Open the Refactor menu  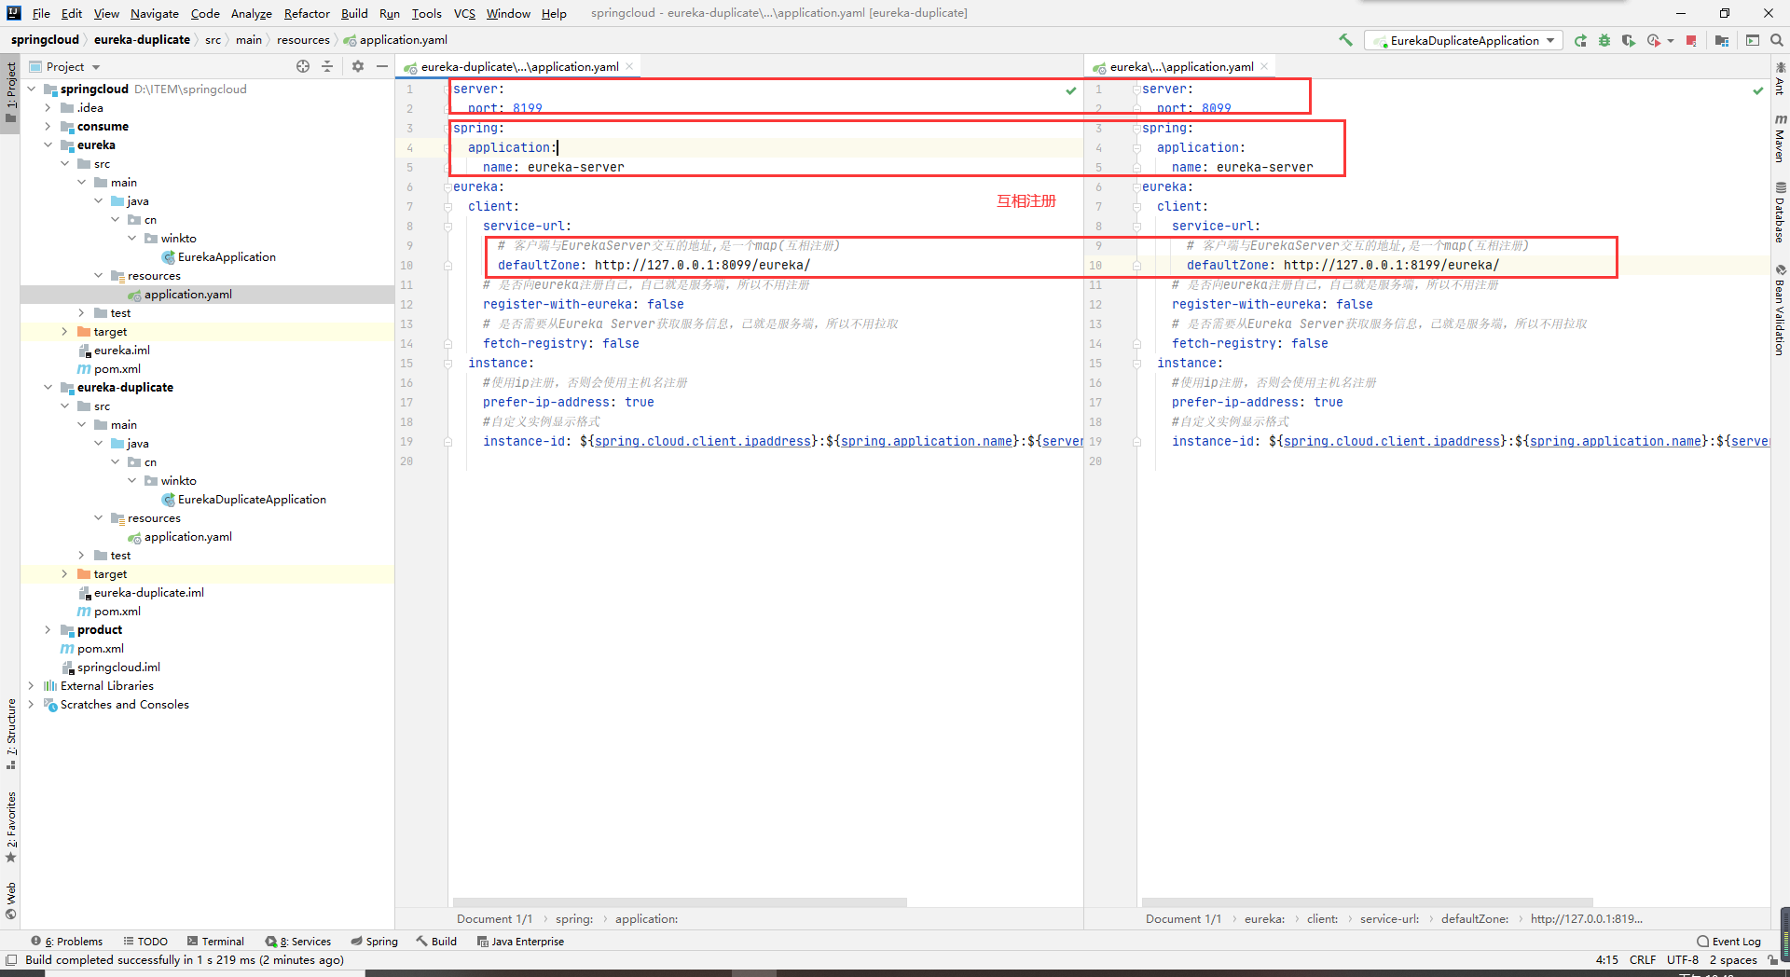pos(307,13)
